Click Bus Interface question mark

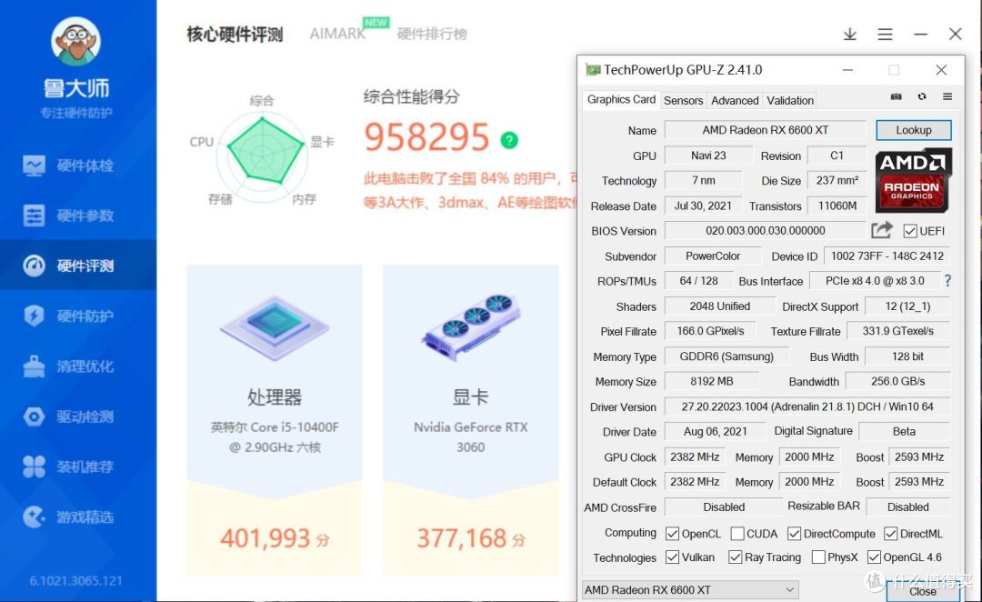click(x=947, y=281)
